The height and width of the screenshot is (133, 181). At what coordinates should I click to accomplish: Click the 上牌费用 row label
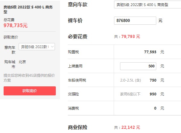click(75, 66)
